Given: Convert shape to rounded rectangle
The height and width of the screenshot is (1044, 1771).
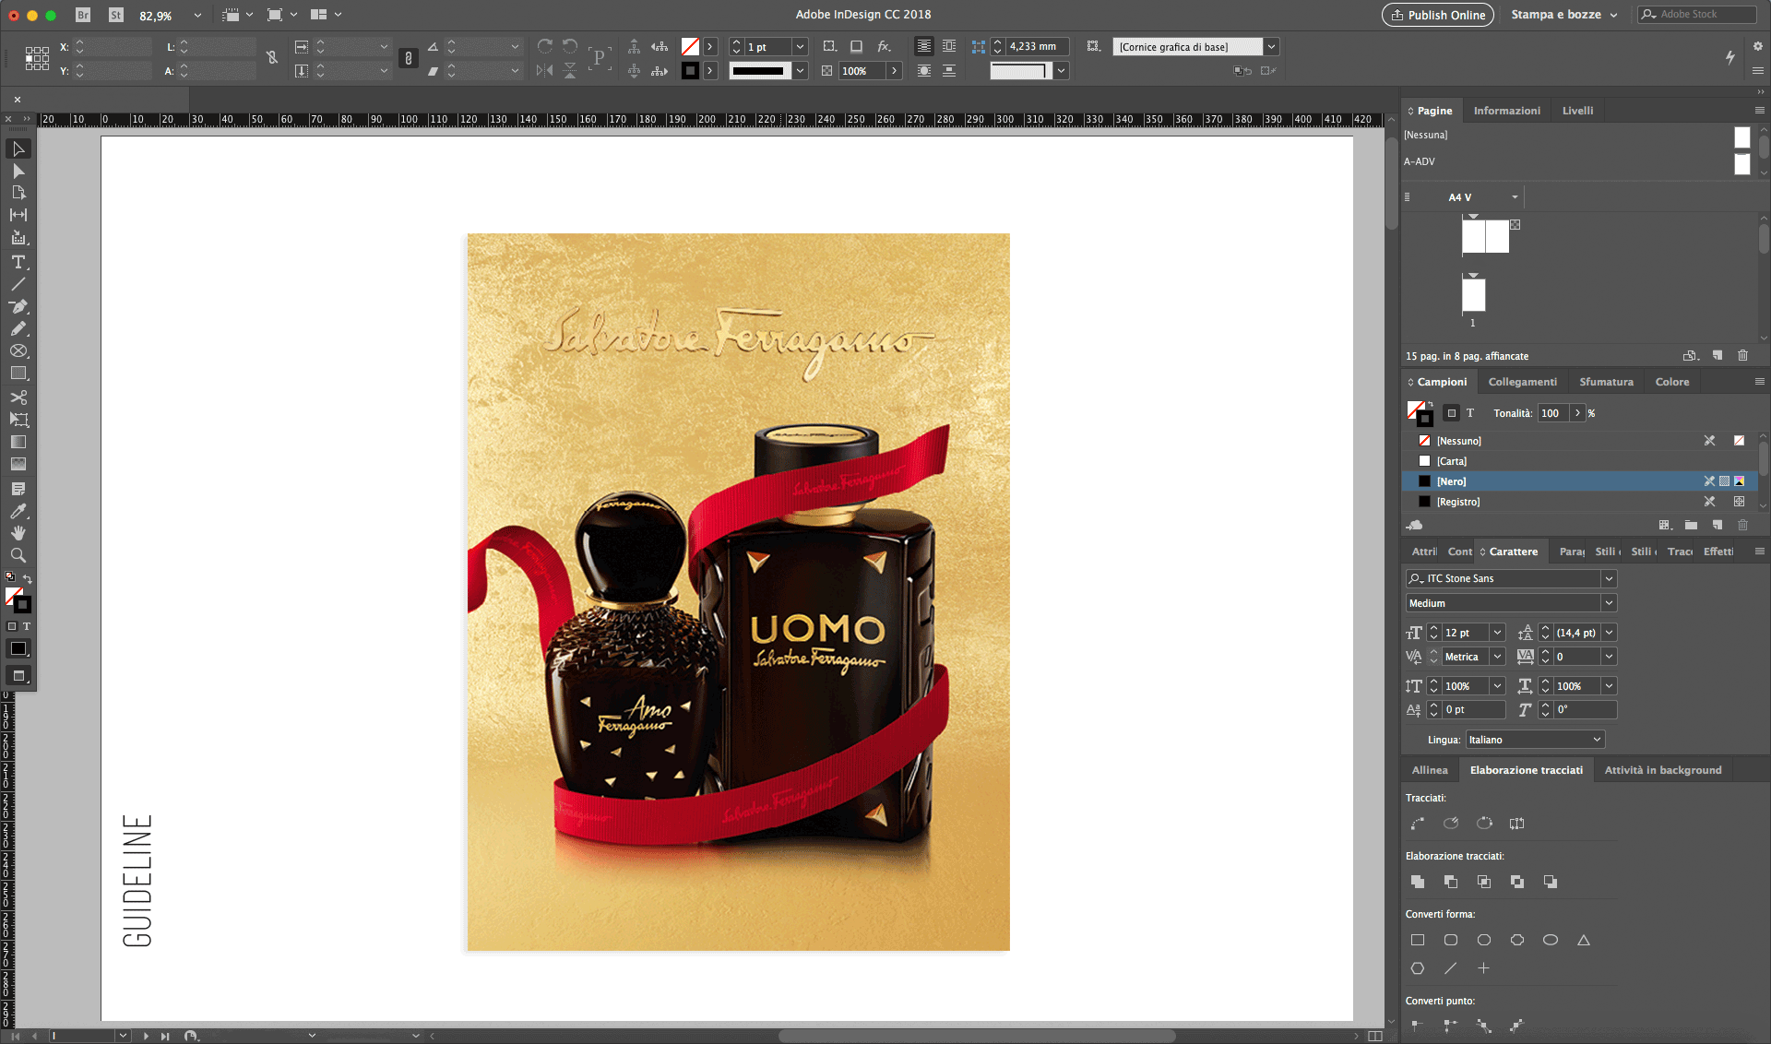Looking at the screenshot, I should [1451, 940].
